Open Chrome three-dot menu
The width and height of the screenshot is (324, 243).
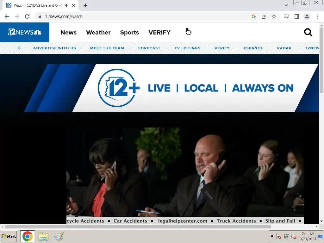[x=317, y=16]
